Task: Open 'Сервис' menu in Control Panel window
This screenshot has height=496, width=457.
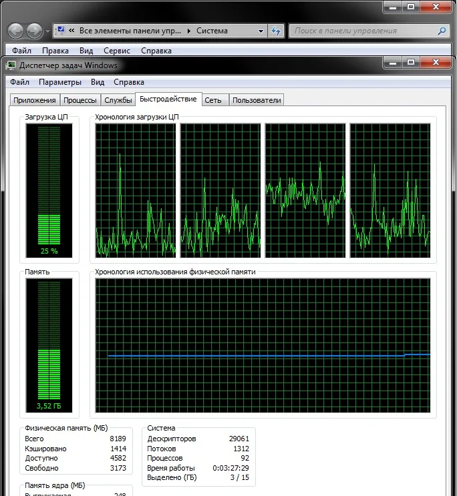Action: (x=117, y=51)
